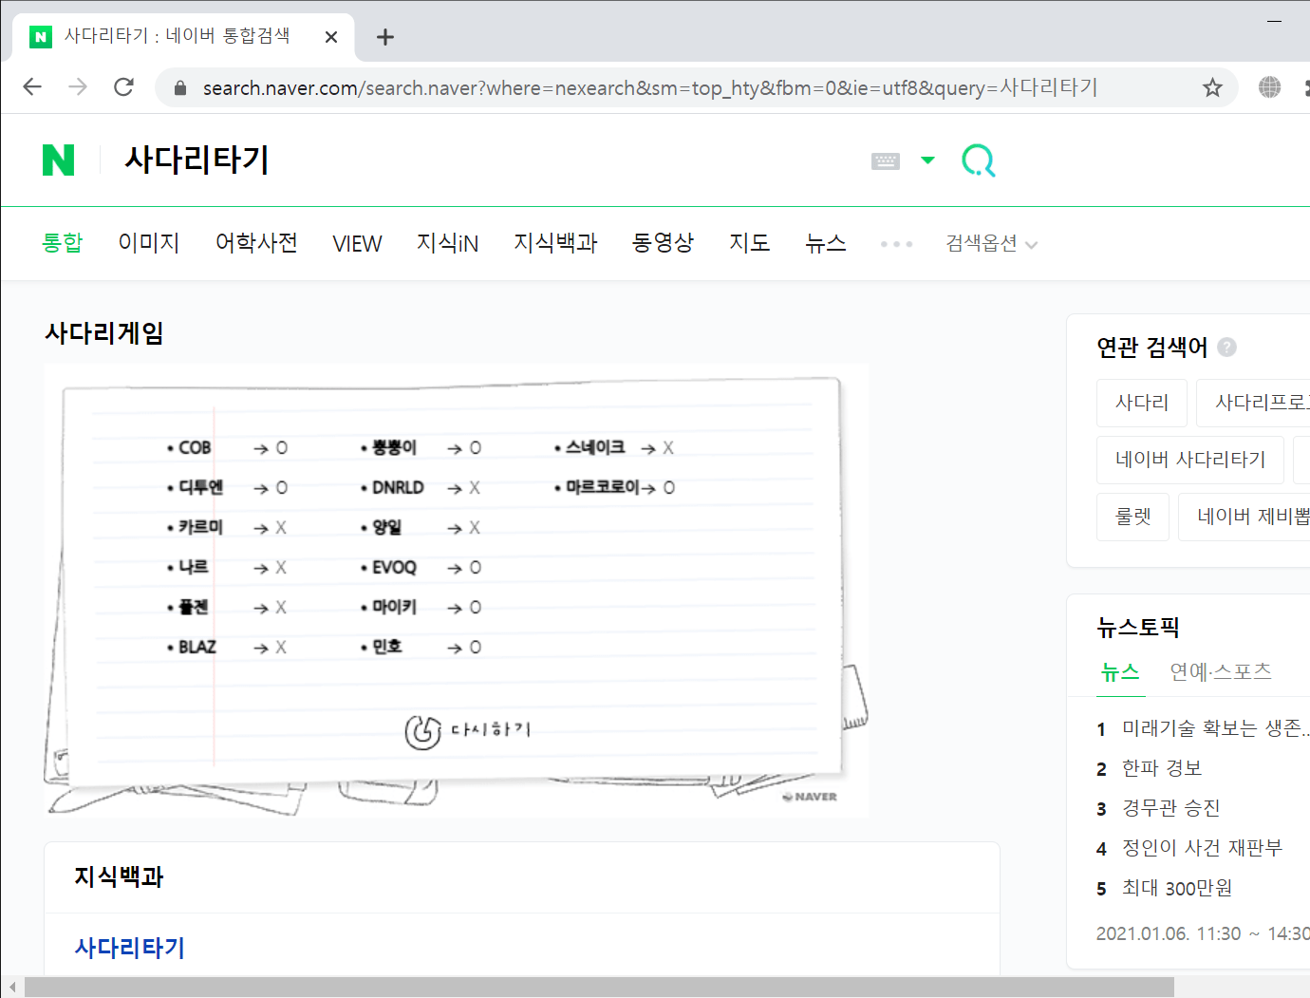
Task: Open the 지식iN tab
Action: click(447, 243)
